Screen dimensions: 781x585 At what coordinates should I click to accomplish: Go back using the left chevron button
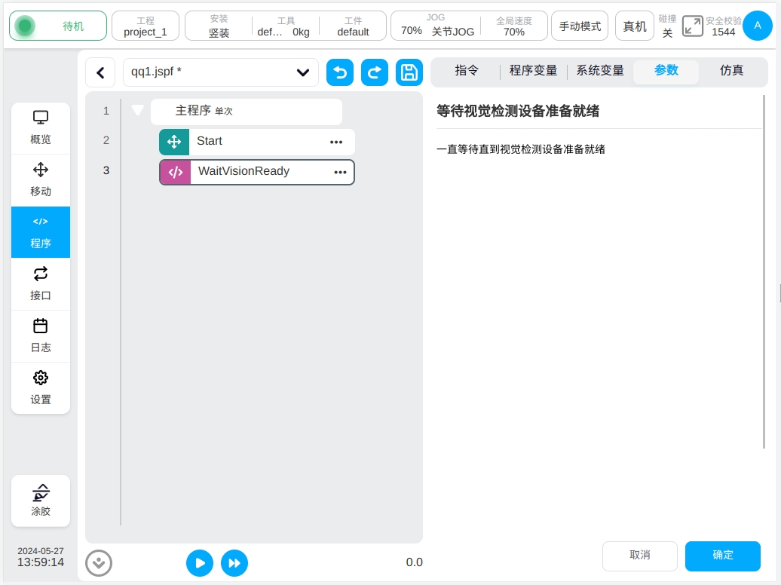[x=100, y=72]
